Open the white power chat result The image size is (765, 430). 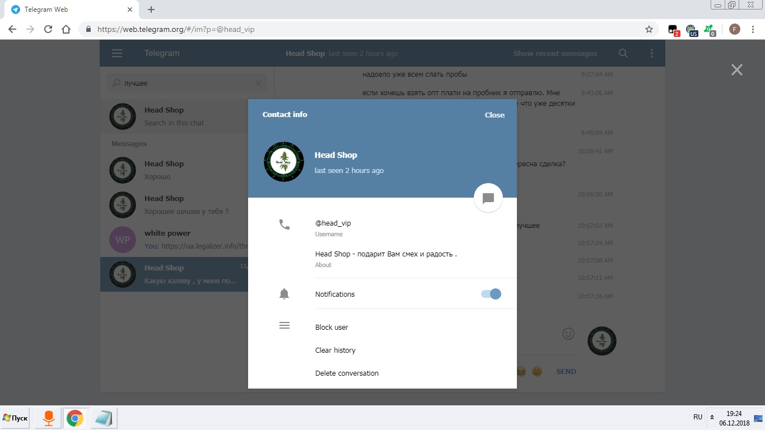[x=174, y=240]
